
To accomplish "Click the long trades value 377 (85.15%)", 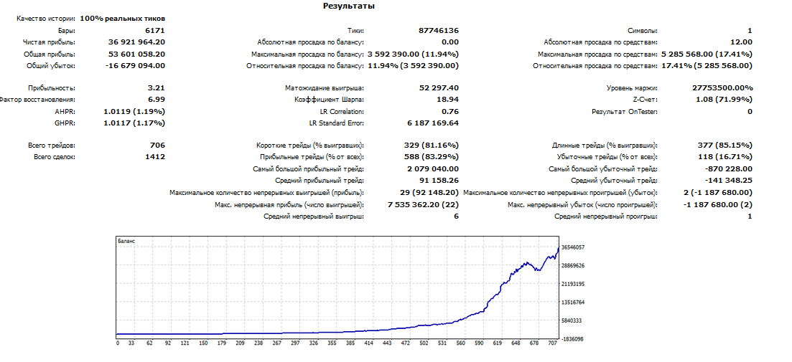I will tap(725, 146).
